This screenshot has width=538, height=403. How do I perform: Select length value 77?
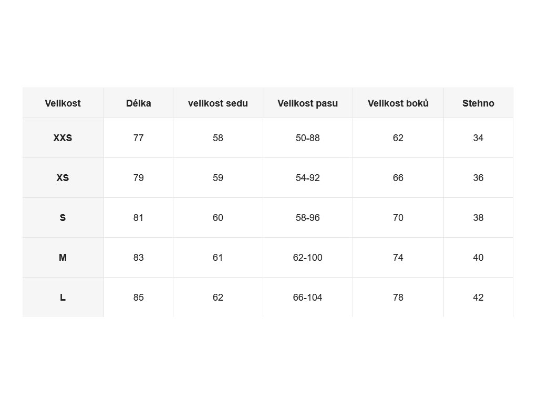click(x=138, y=138)
